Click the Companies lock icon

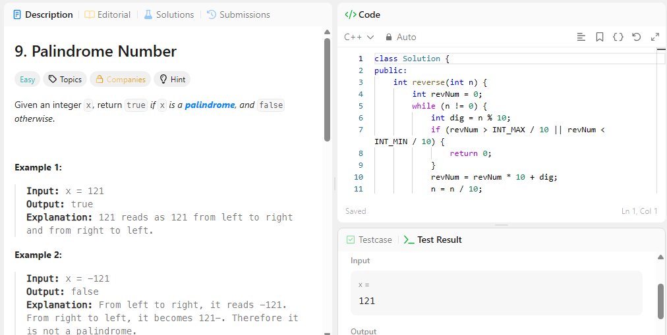(x=100, y=80)
